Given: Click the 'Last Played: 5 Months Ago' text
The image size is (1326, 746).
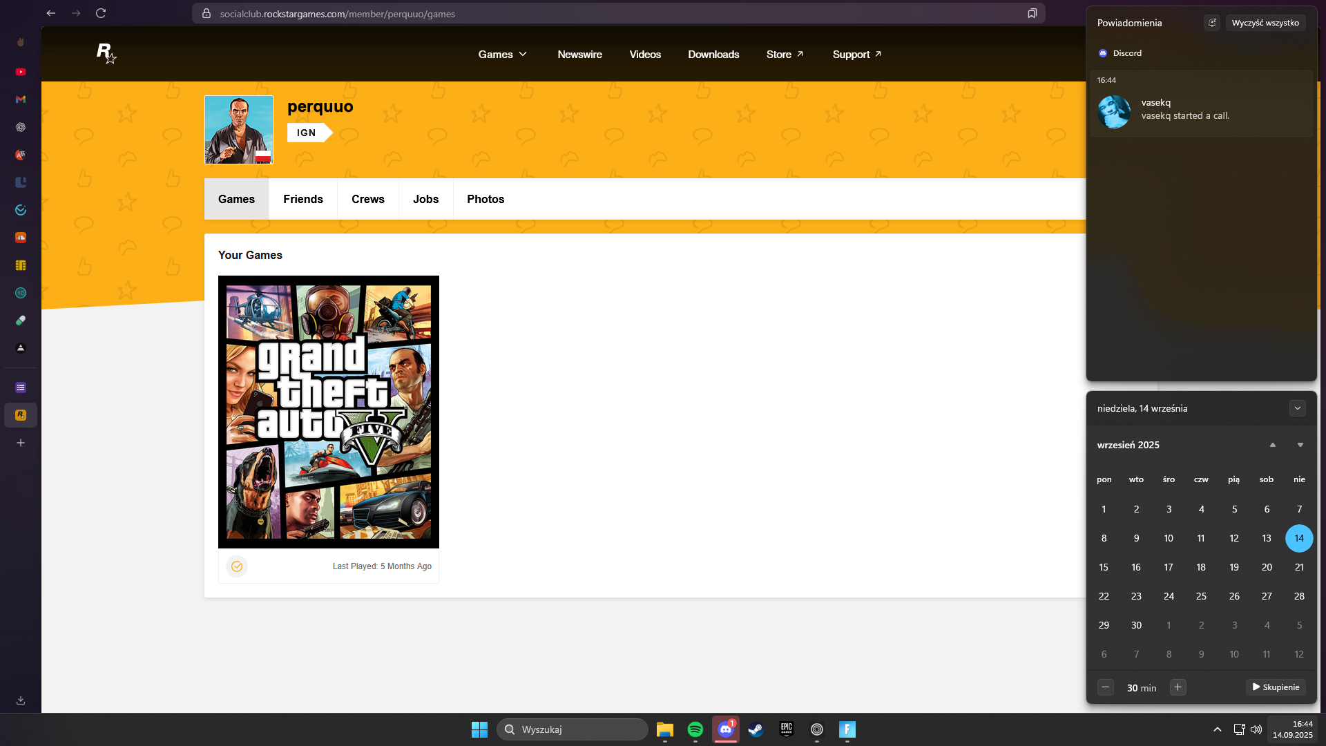Looking at the screenshot, I should point(382,566).
